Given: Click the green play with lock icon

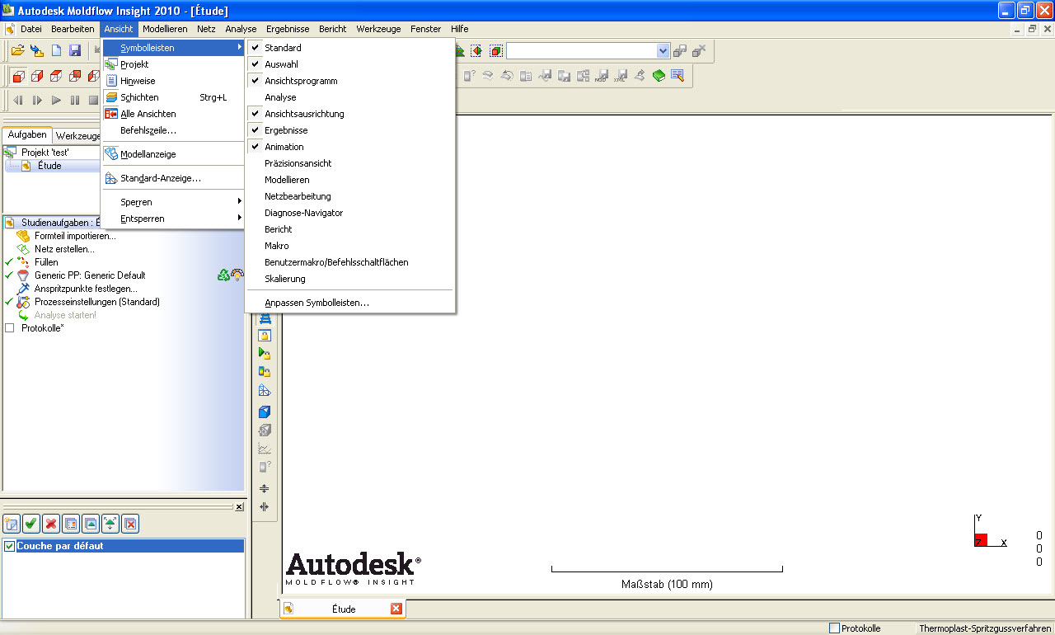Looking at the screenshot, I should (x=265, y=353).
